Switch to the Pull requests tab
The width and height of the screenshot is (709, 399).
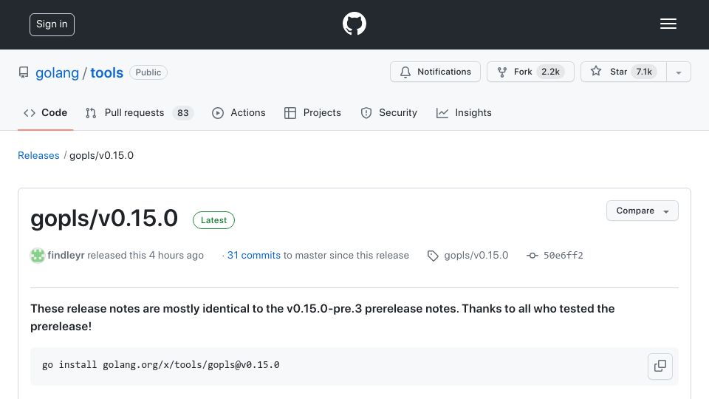click(140, 112)
